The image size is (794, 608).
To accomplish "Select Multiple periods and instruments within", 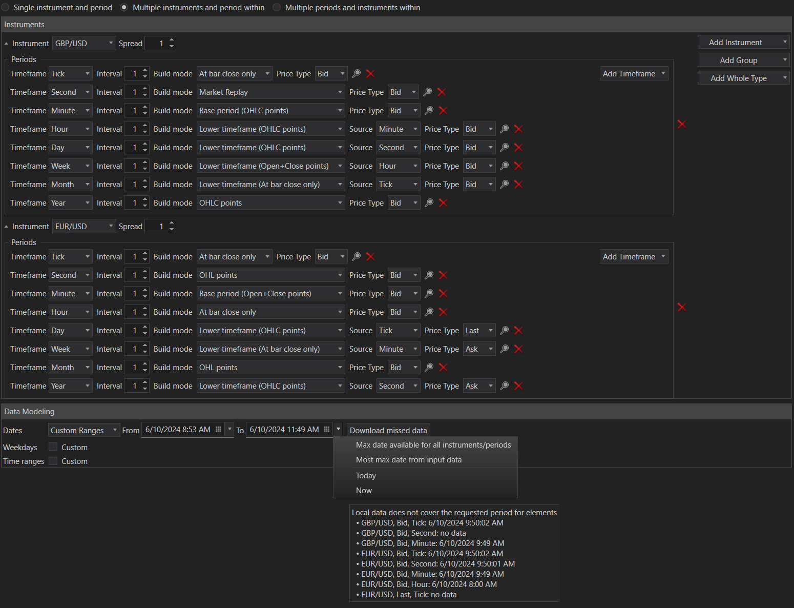I will point(277,8).
